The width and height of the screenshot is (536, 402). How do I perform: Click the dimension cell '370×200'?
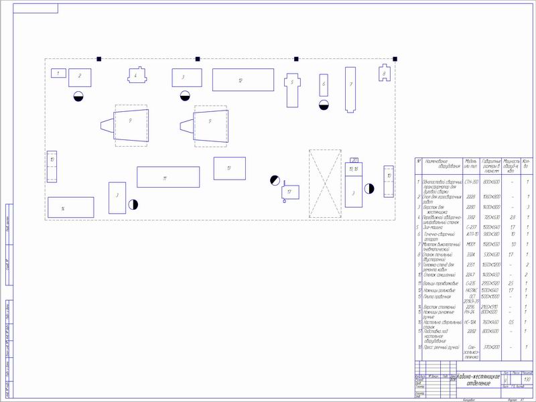coord(492,347)
